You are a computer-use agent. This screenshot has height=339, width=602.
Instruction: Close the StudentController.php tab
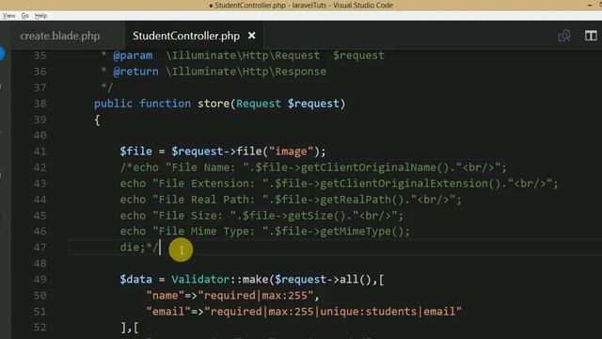[x=252, y=36]
